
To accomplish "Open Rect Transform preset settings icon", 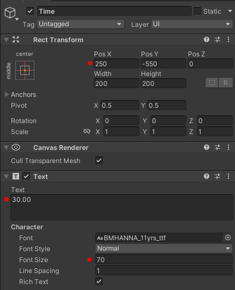I will point(218,39).
